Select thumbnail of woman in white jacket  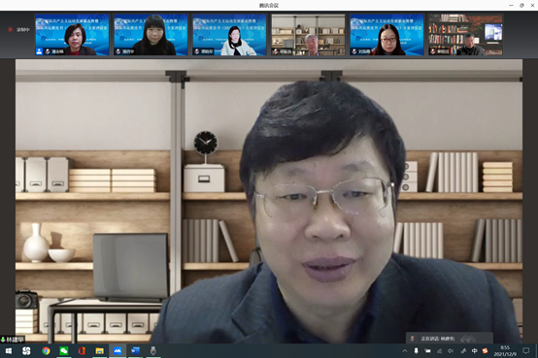point(229,35)
